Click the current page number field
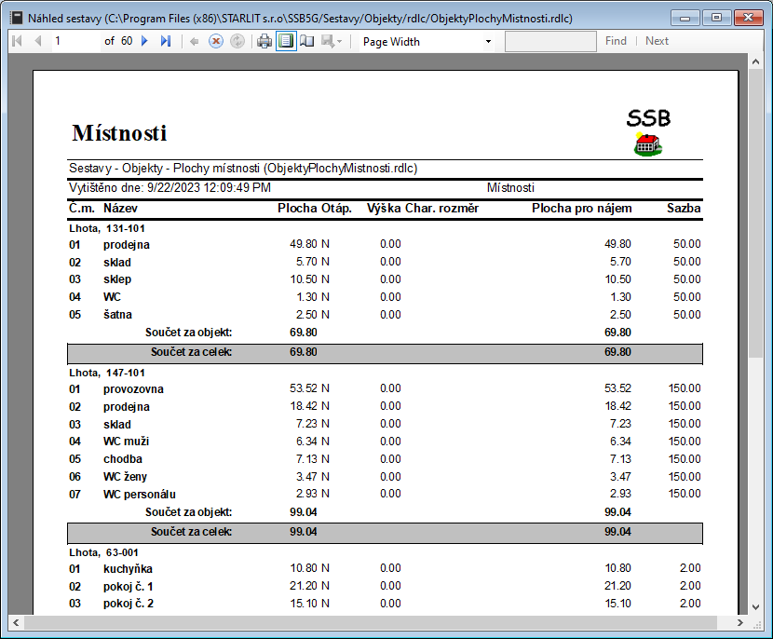Image resolution: width=773 pixels, height=639 pixels. (x=73, y=41)
